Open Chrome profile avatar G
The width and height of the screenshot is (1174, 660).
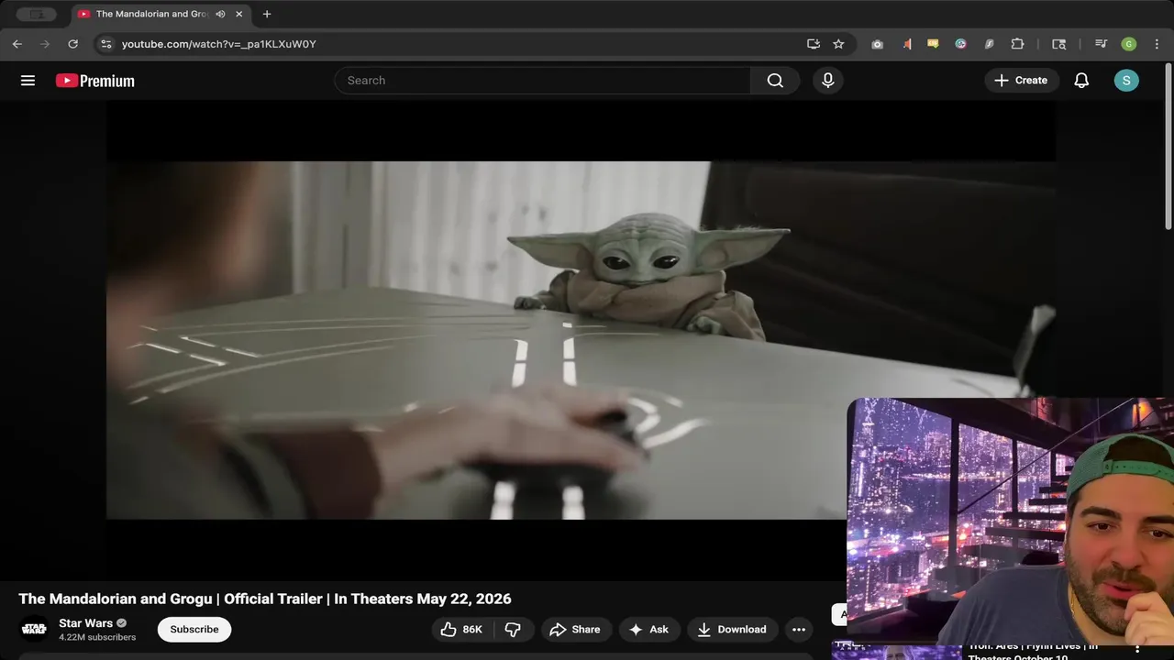coord(1129,44)
